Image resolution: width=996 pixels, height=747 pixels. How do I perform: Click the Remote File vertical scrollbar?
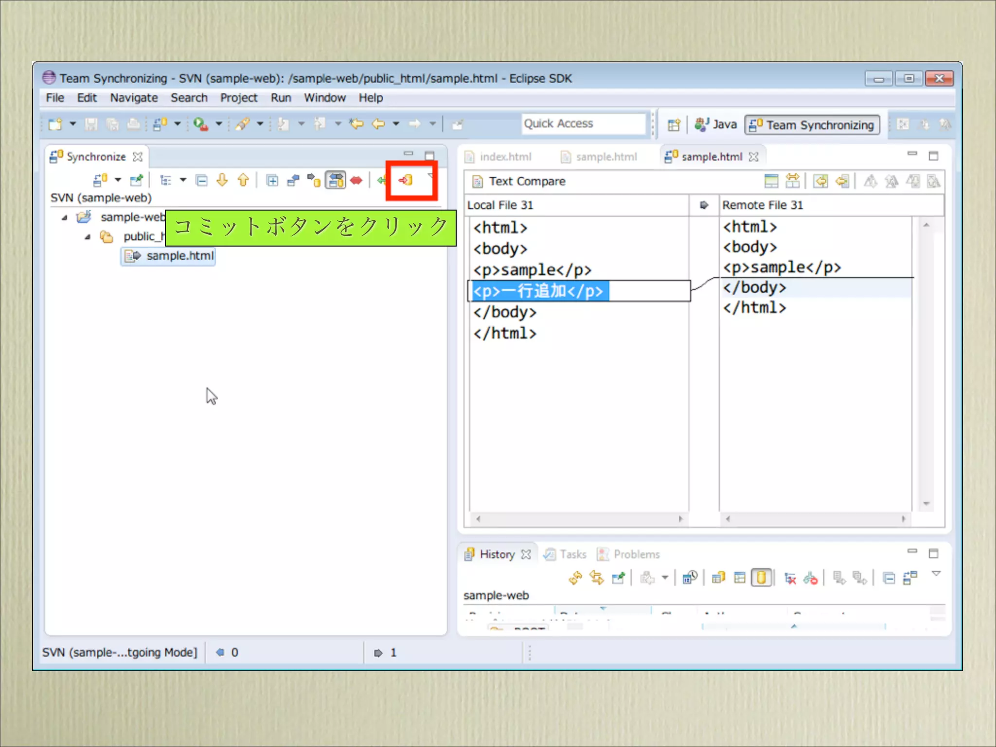point(926,365)
